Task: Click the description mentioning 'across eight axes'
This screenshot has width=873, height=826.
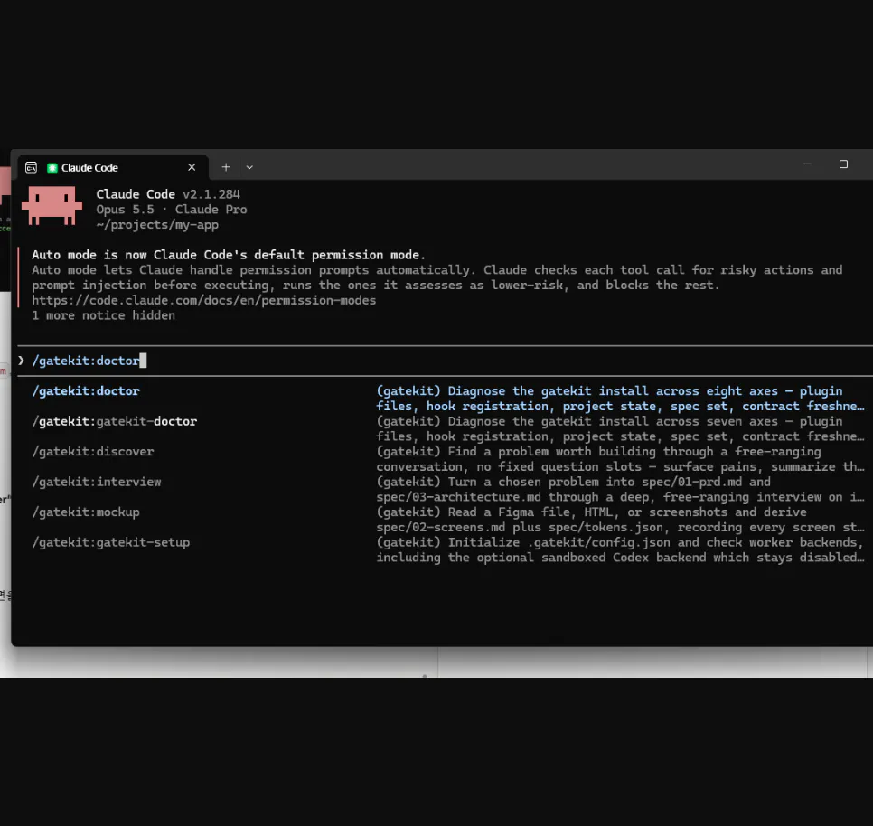Action: pos(620,399)
